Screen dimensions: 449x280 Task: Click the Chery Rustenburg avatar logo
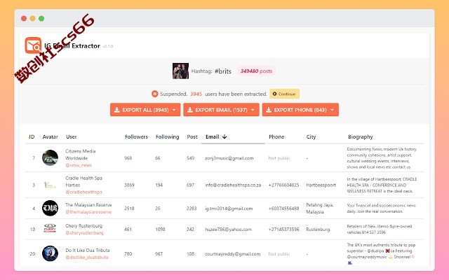(x=50, y=228)
